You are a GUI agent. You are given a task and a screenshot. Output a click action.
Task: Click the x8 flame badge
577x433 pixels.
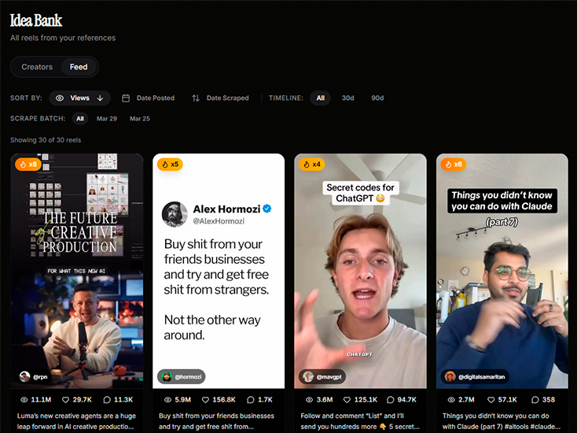pyautogui.click(x=28, y=165)
